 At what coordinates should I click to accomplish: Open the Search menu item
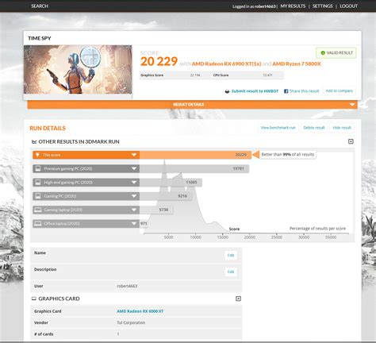40,6
